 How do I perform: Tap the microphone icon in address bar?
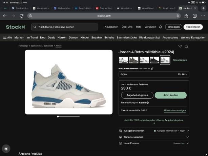click(x=178, y=16)
